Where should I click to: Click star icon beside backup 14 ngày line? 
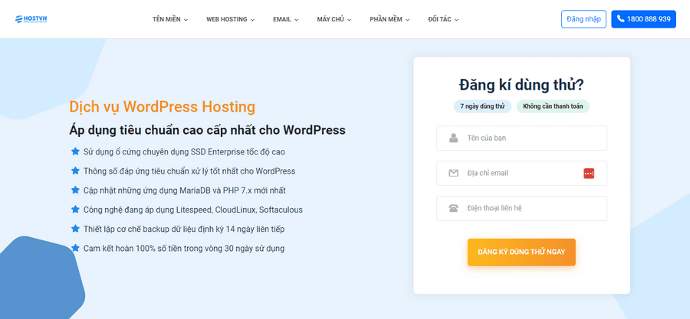75,229
